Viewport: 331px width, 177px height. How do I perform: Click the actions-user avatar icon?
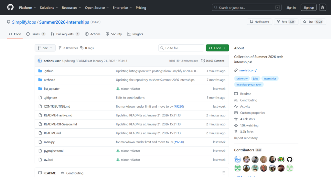click(40, 61)
